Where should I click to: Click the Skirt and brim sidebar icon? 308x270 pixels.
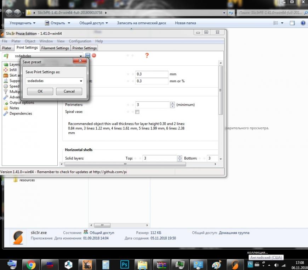(6, 75)
